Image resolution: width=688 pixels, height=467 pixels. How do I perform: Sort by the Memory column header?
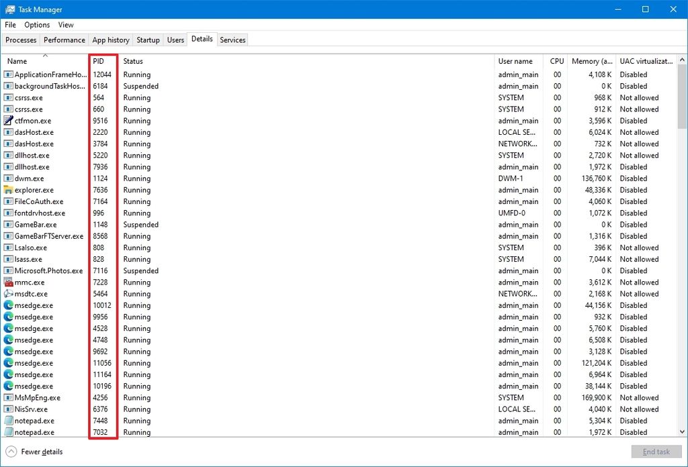pyautogui.click(x=591, y=61)
